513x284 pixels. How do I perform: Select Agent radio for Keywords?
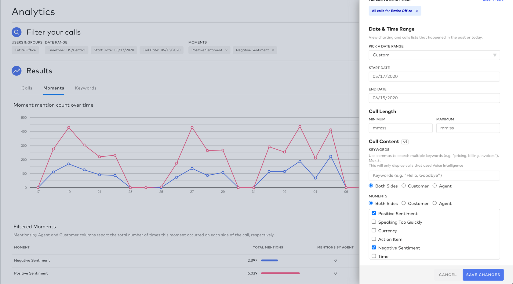tap(435, 186)
